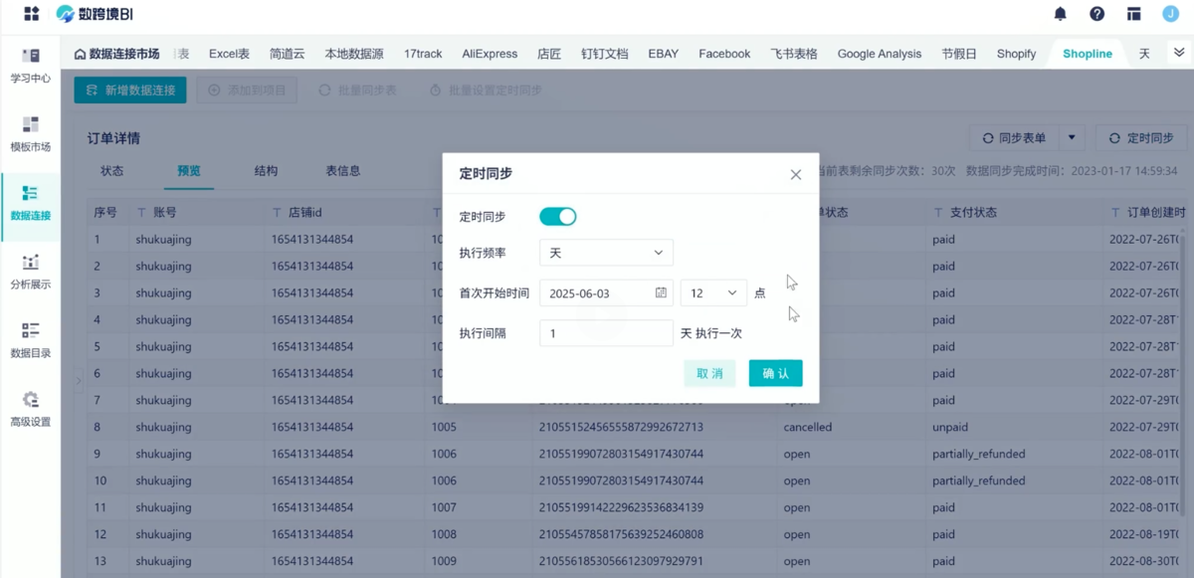Click the 执行间隔 input field
Image resolution: width=1194 pixels, height=578 pixels.
tap(606, 333)
